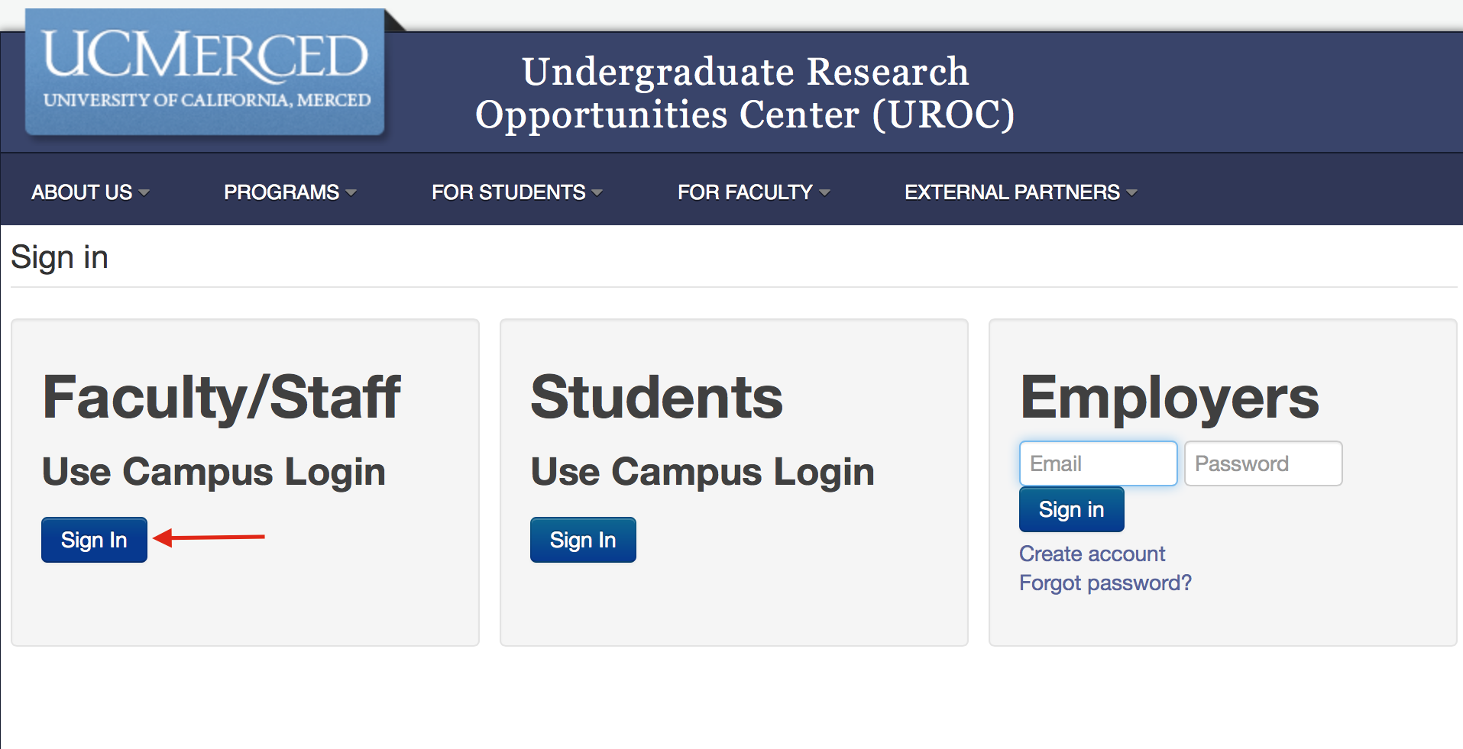Click the Faculty/Staff heading
Viewport: 1463px width, 749px height.
coord(222,398)
